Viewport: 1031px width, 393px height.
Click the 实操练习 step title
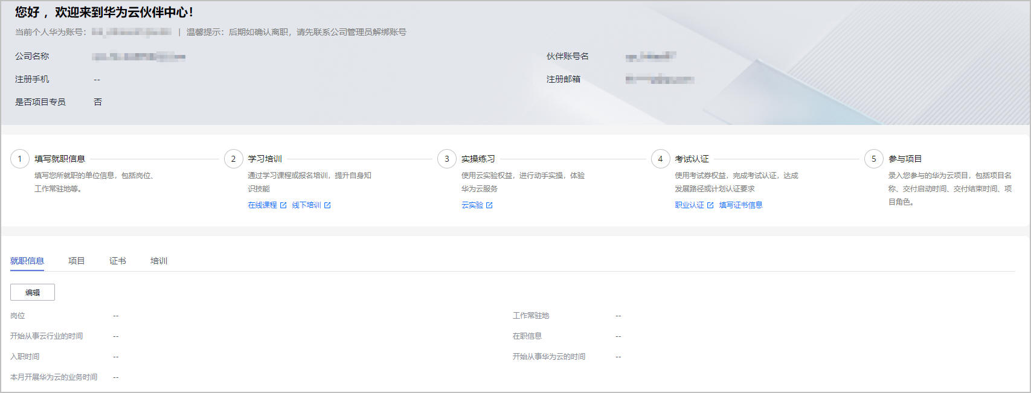478,159
